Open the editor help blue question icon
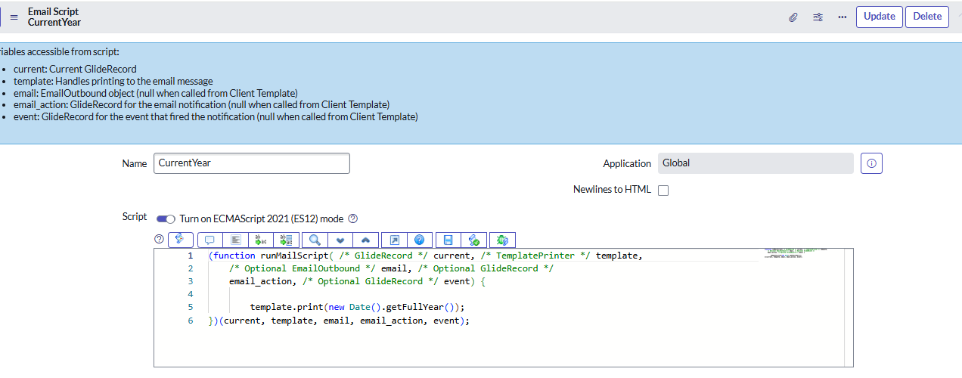 tap(420, 240)
